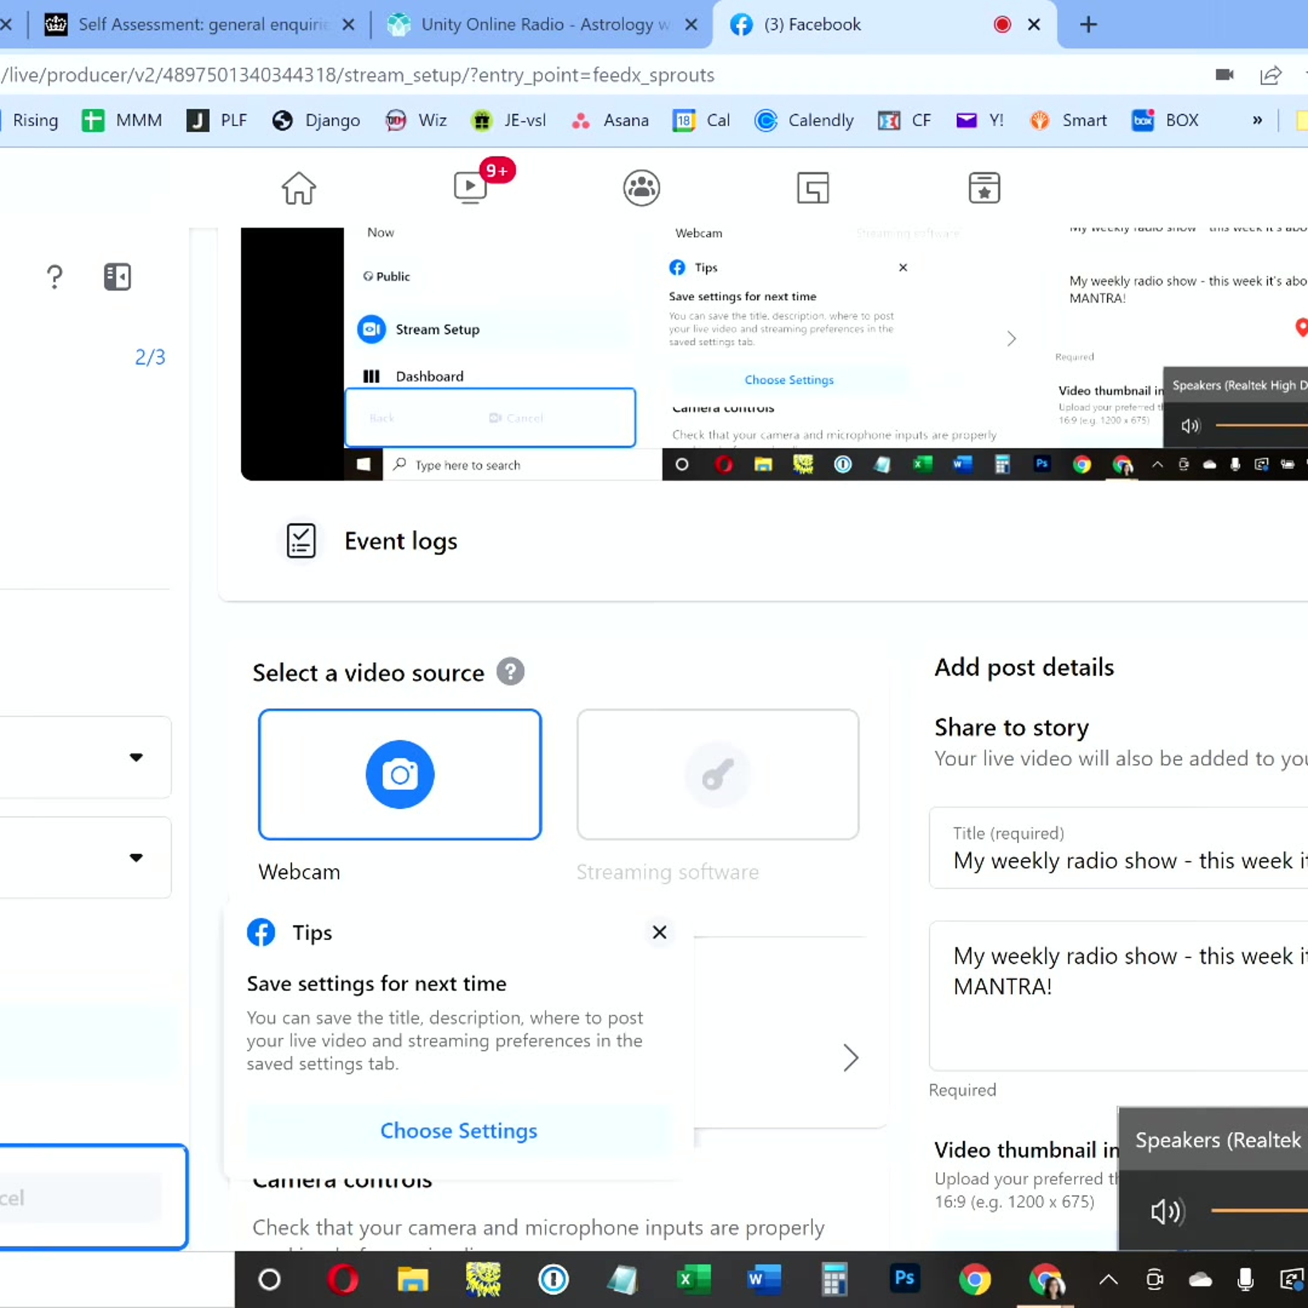This screenshot has height=1308, width=1308.
Task: Expand the second dropdown in the left sidebar
Action: point(136,857)
